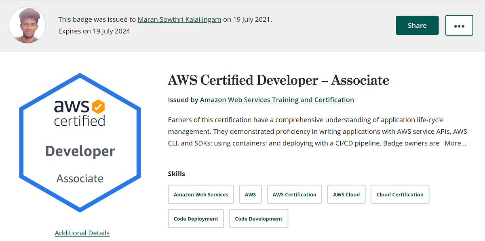Click the Skills section heading

[x=177, y=174]
